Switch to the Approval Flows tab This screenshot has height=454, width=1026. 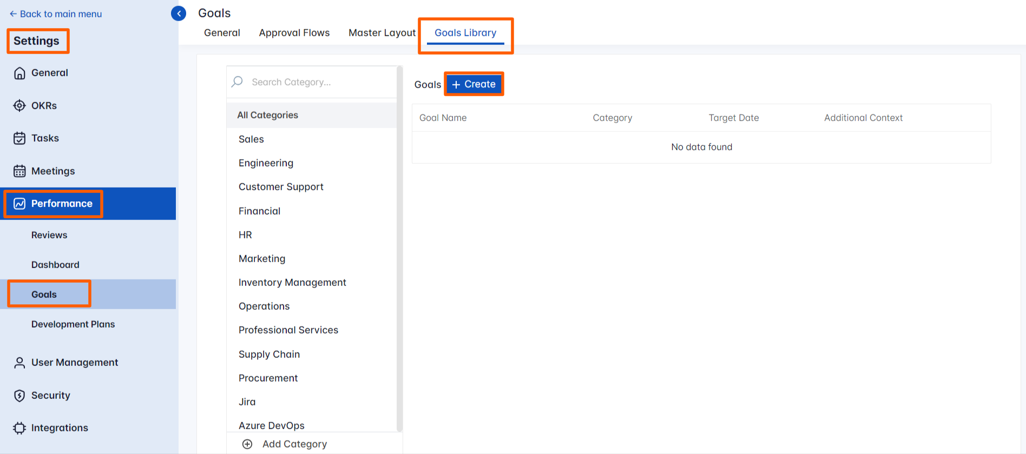pyautogui.click(x=294, y=33)
